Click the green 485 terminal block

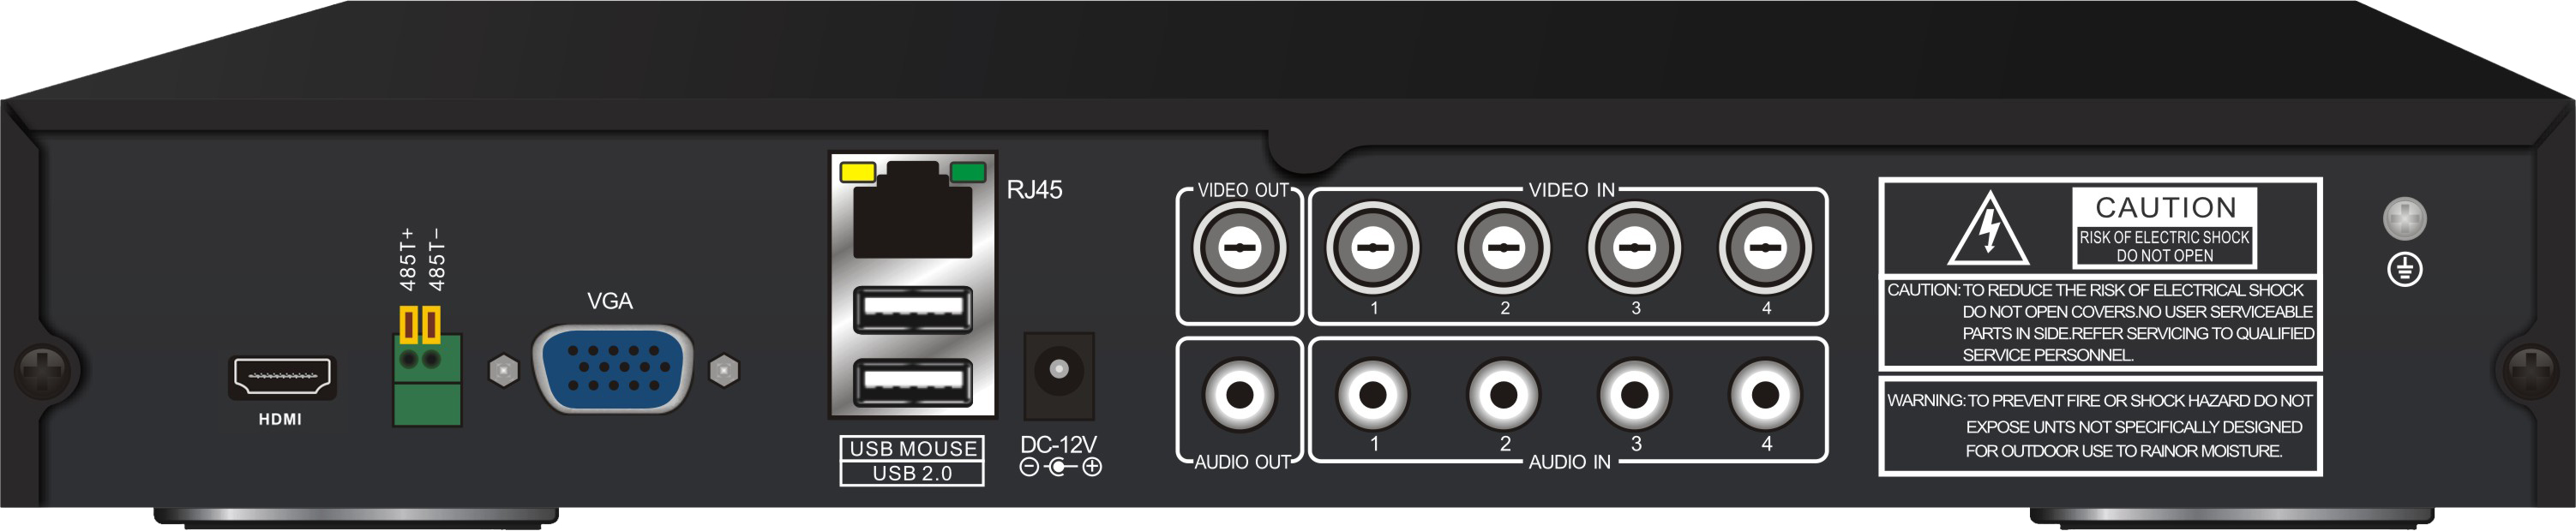(x=427, y=379)
